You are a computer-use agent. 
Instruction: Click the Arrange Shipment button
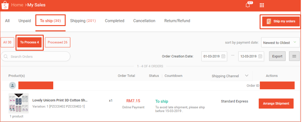point(276,104)
